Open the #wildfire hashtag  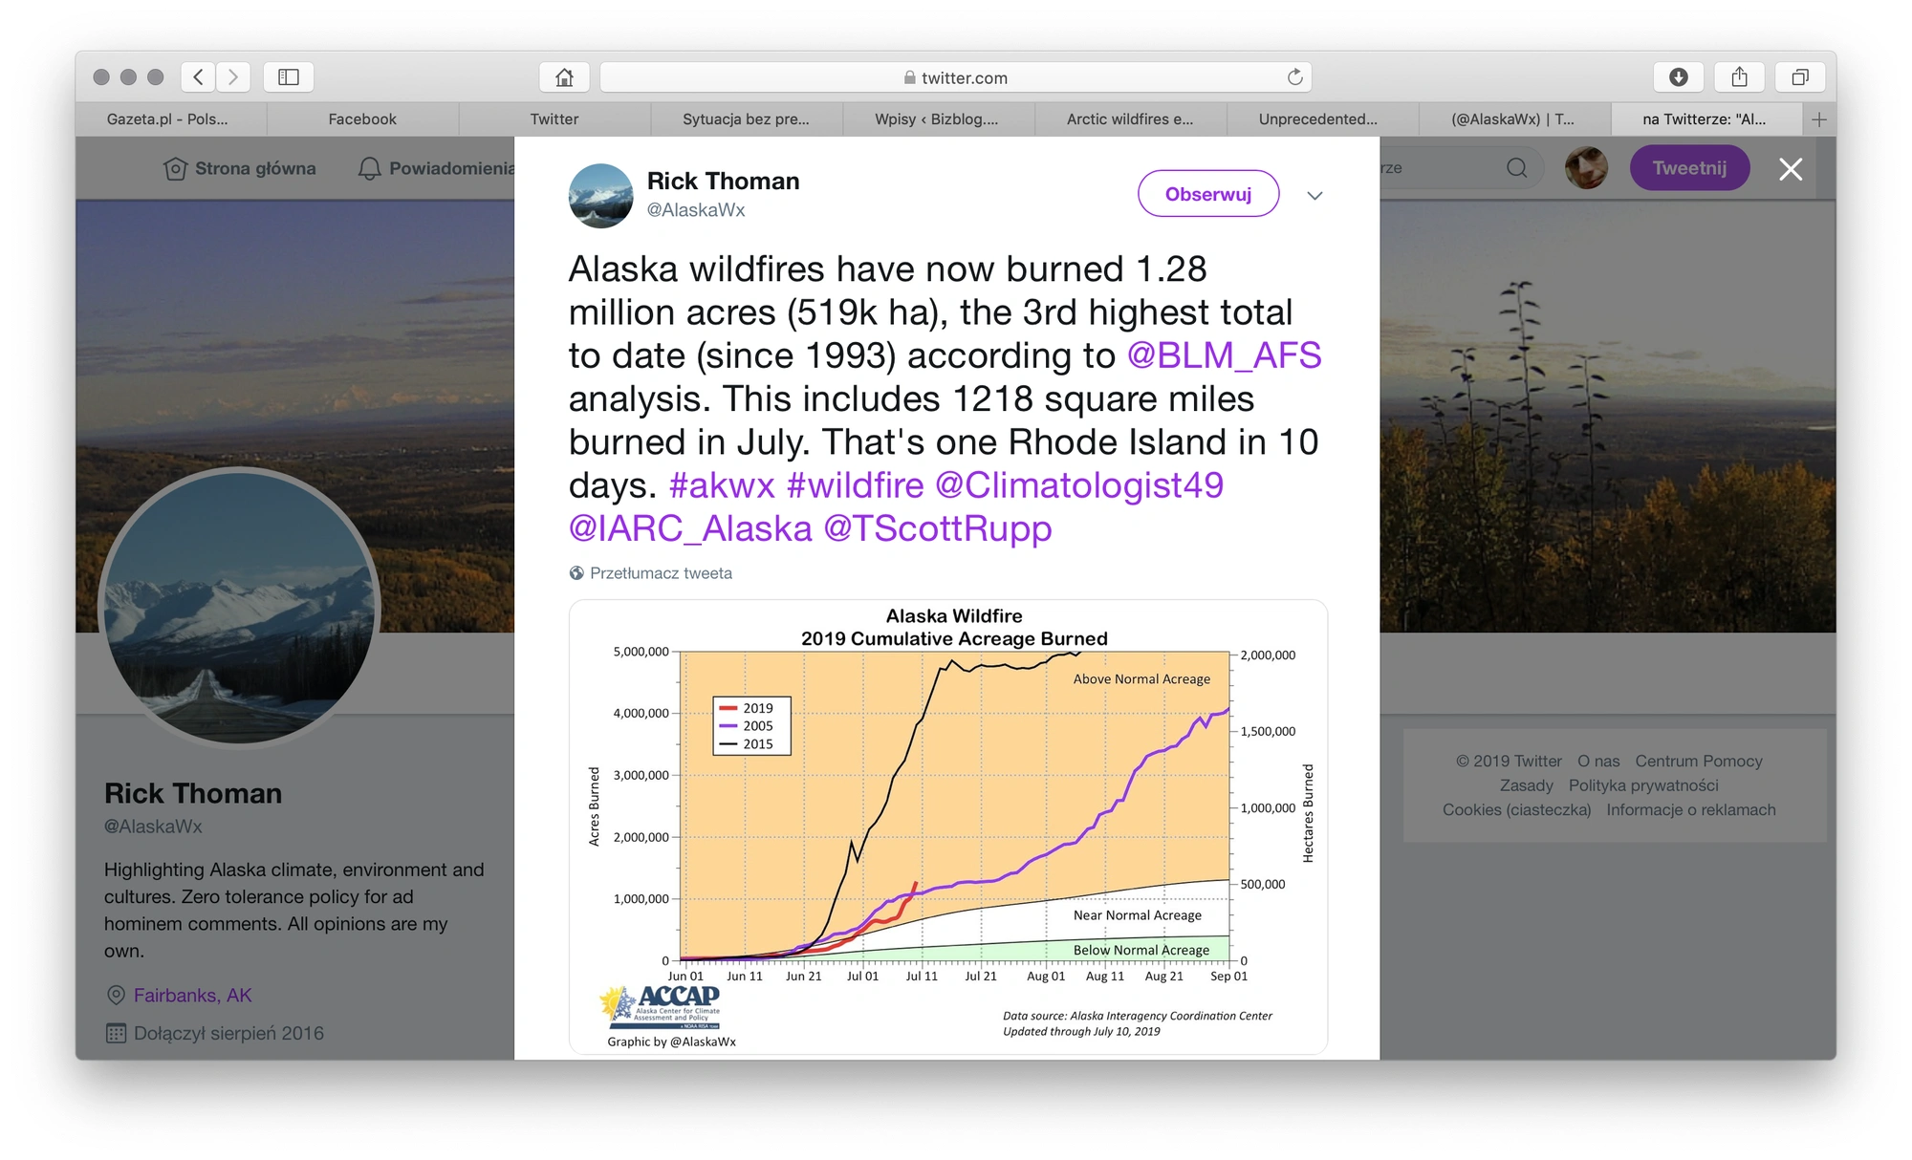(x=856, y=485)
